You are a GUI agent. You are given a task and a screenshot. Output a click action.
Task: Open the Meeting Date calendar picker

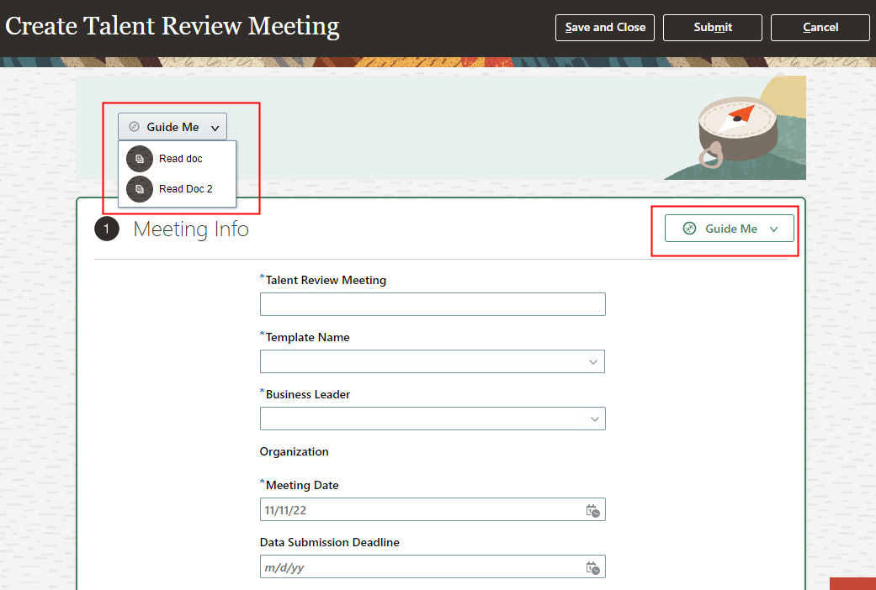[x=592, y=510]
